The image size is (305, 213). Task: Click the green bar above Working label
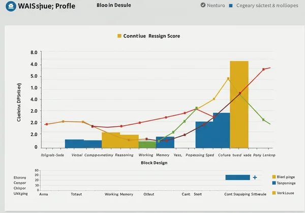[x=147, y=145]
